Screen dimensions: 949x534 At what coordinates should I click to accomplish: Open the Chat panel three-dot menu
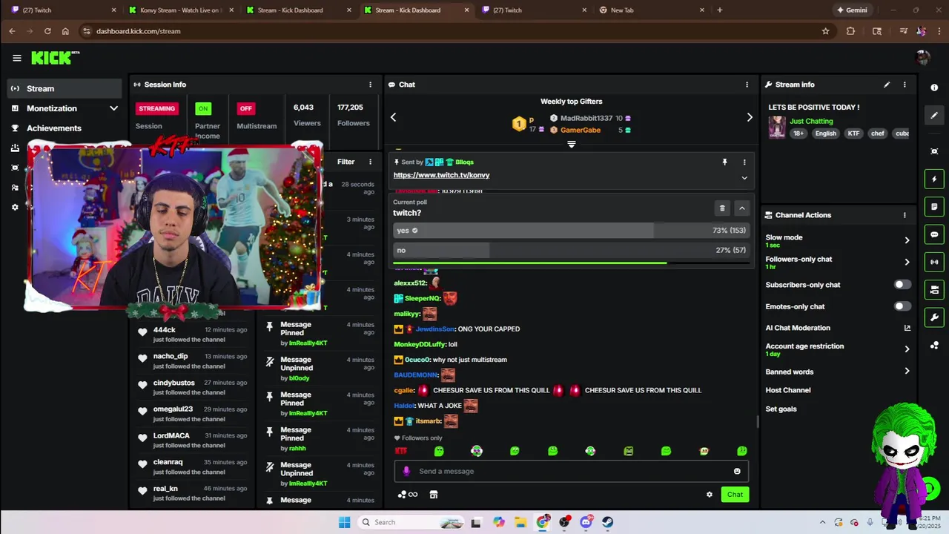747,85
